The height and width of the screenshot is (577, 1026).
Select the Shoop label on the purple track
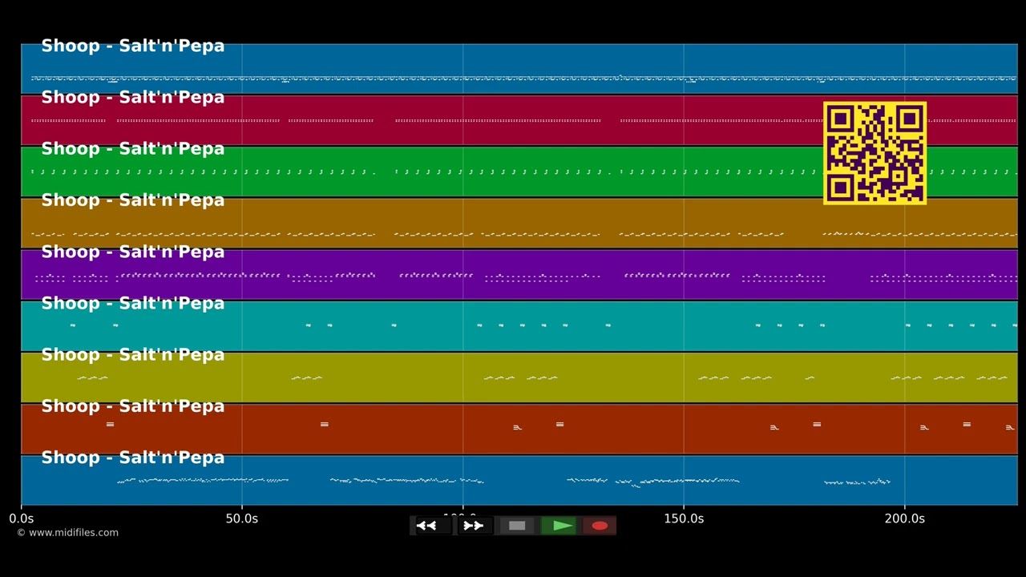pyautogui.click(x=133, y=252)
